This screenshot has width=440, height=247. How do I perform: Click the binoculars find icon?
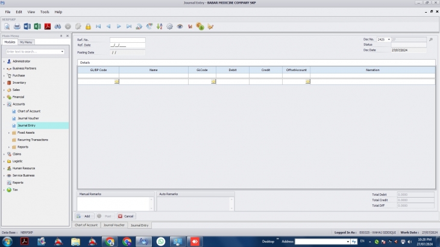58,27
